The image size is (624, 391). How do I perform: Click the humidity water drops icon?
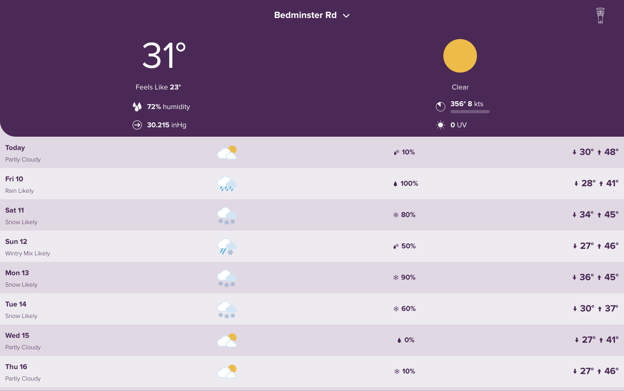tap(137, 106)
